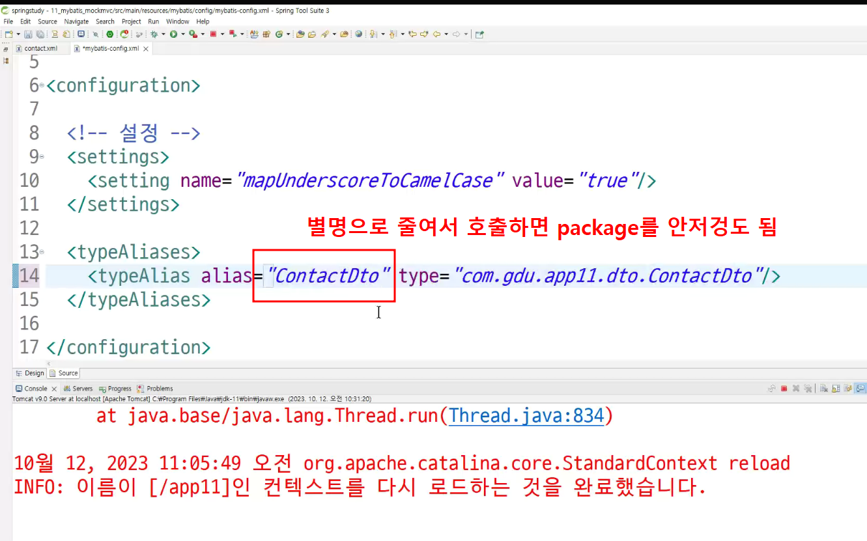This screenshot has height=541, width=867.
Task: Switch to the Problems view tab
Action: click(x=155, y=389)
